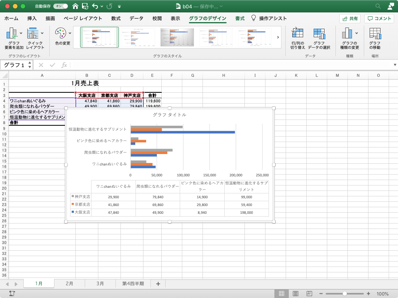Click the zoom in plus button
The width and height of the screenshot is (398, 298).
(368, 293)
